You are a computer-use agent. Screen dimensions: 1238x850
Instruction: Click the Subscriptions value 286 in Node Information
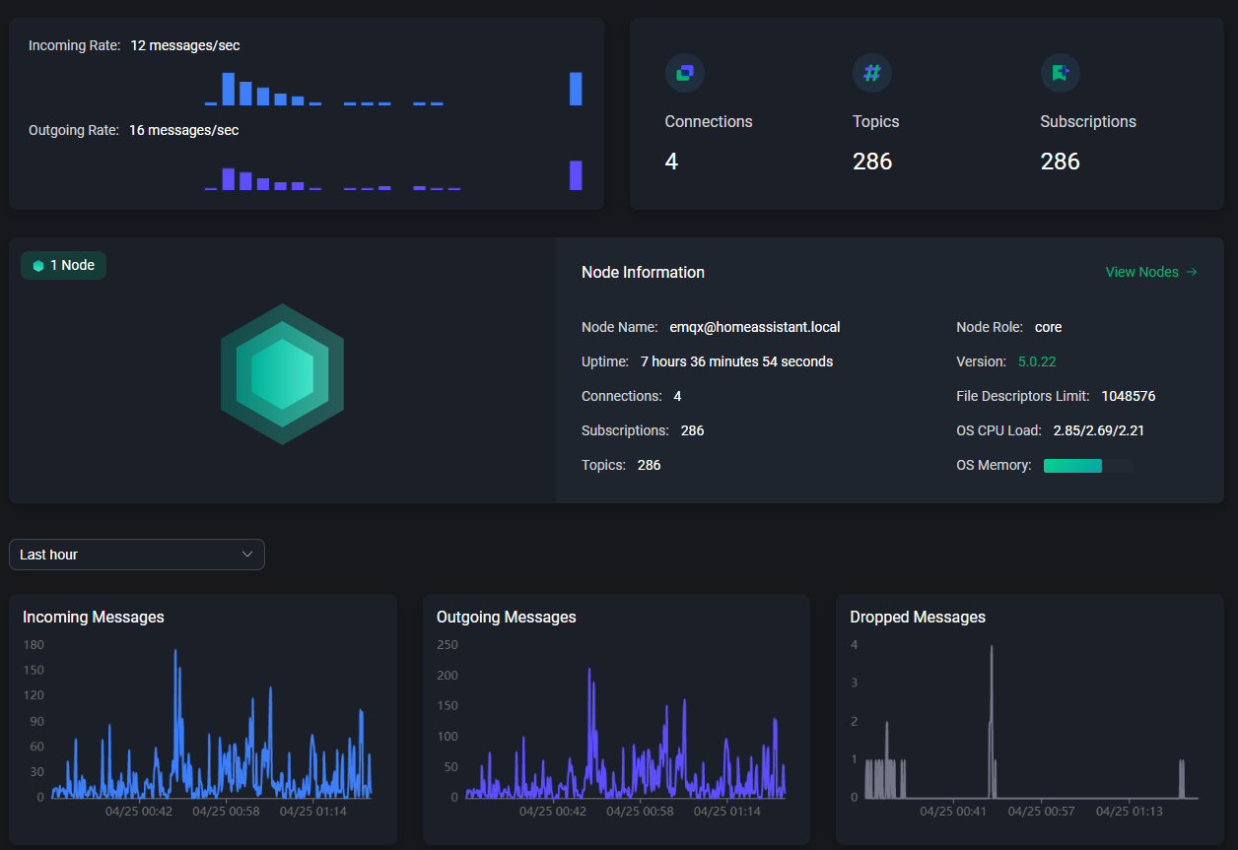point(693,430)
